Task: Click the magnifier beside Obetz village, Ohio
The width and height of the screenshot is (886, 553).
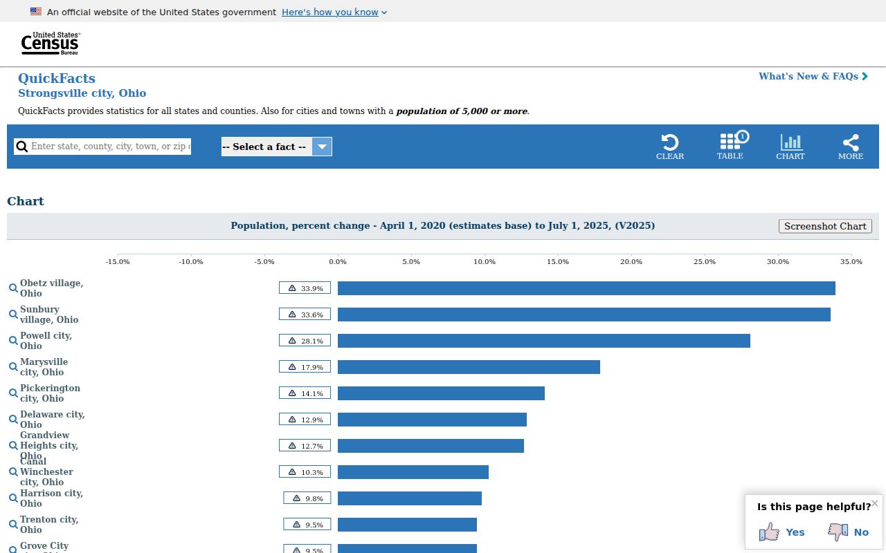Action: (13, 288)
